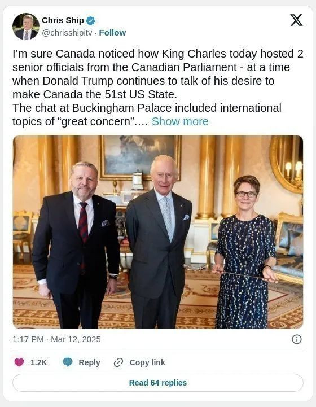316x407 pixels.
Task: Click the tweet body text paragraph
Action: 158,87
